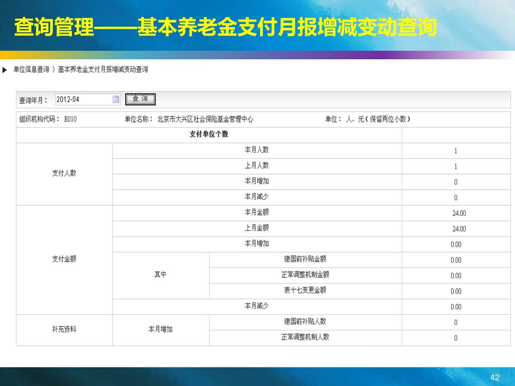Click the 单位信息查询 breadcrumb link
Image resolution: width=515 pixels, height=386 pixels.
31,69
